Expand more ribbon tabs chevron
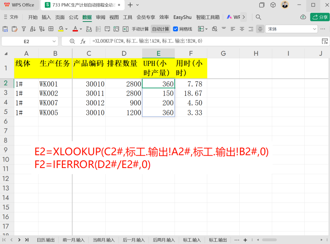330x244 pixels. point(244,17)
